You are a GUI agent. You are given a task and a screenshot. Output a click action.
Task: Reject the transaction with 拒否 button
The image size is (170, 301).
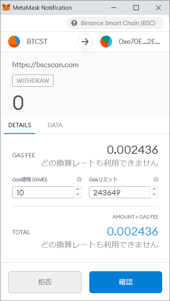pos(45,282)
